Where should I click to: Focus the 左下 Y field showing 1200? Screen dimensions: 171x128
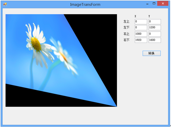[x=155, y=28]
